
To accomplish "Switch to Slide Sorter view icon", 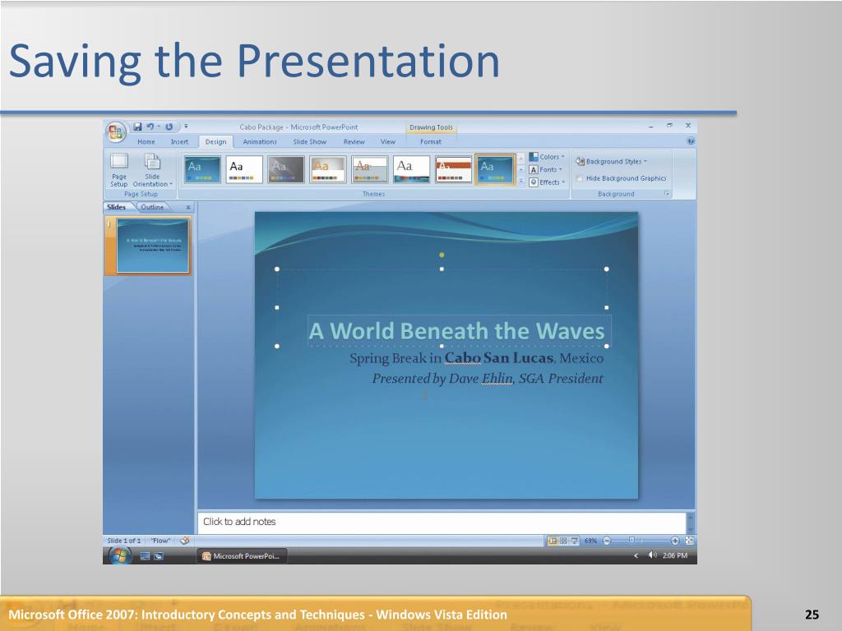I will 563,541.
